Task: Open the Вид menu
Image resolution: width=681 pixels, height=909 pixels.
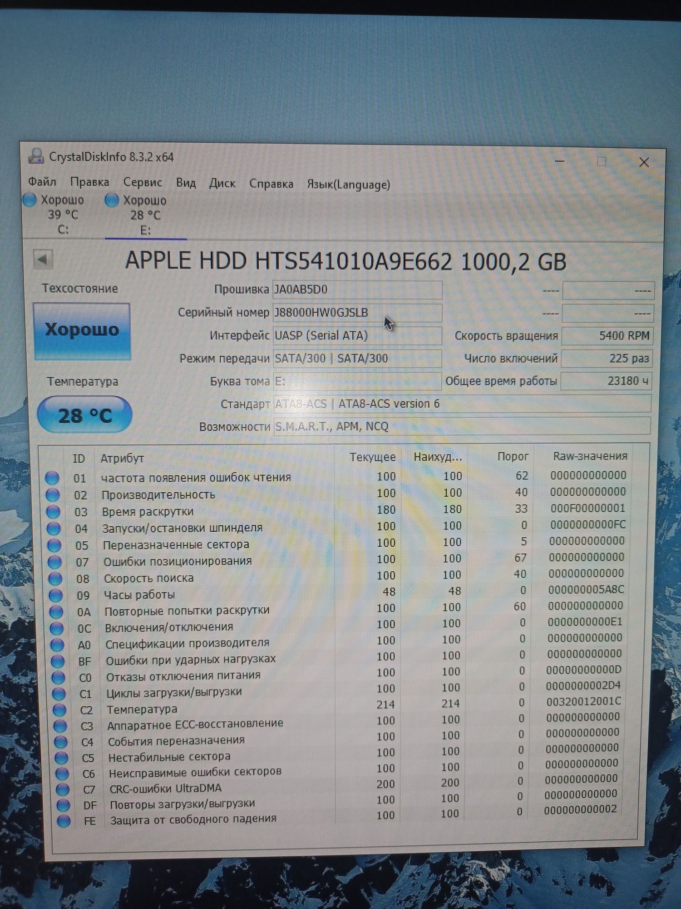Action: (186, 183)
